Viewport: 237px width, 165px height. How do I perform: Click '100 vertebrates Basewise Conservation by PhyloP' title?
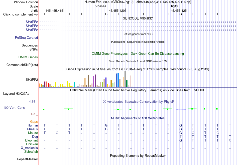pos(138,102)
